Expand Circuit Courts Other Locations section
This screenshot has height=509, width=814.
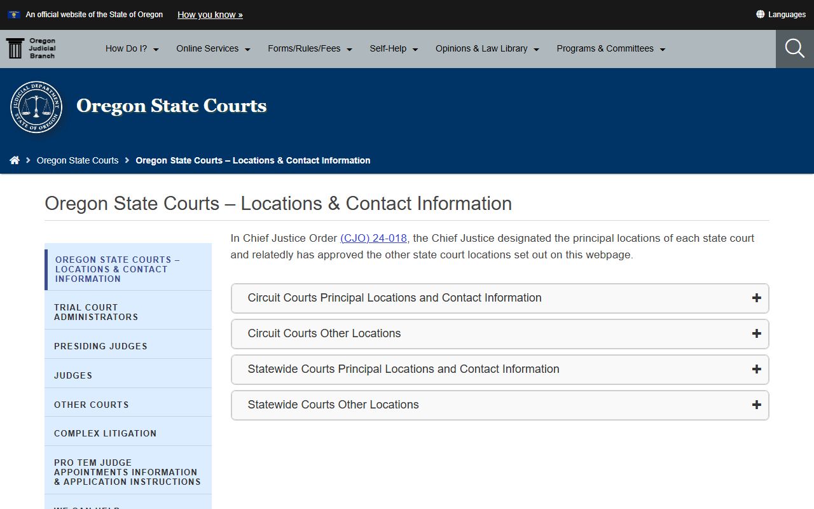pos(500,333)
